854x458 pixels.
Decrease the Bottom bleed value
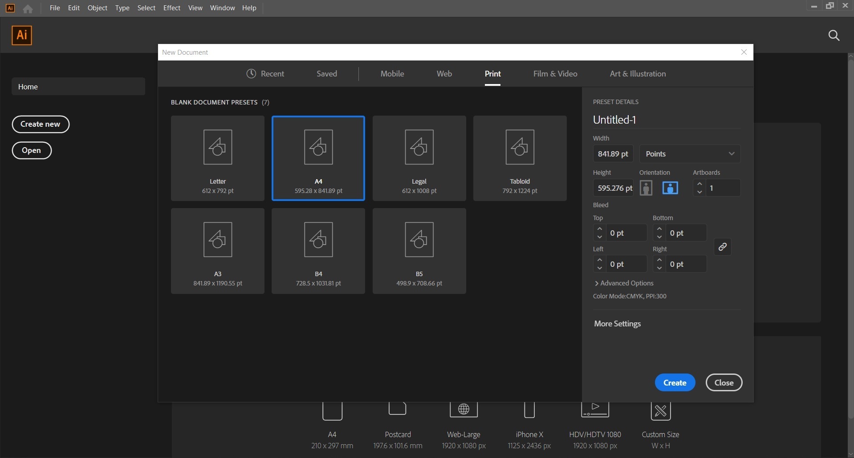point(659,237)
